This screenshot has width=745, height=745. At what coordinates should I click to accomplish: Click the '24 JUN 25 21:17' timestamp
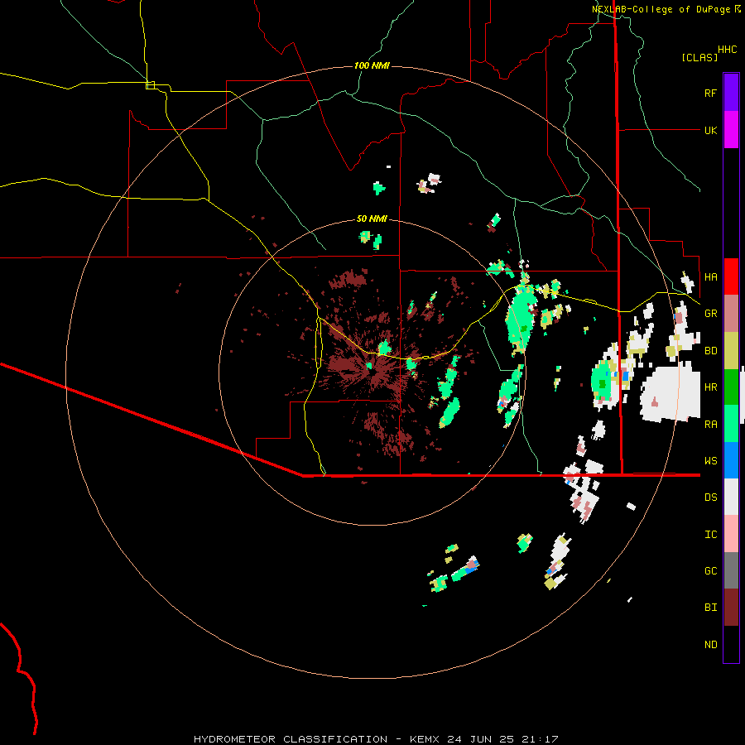tap(502, 739)
